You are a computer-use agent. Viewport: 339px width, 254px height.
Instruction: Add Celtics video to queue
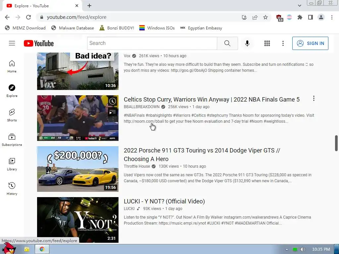113,112
